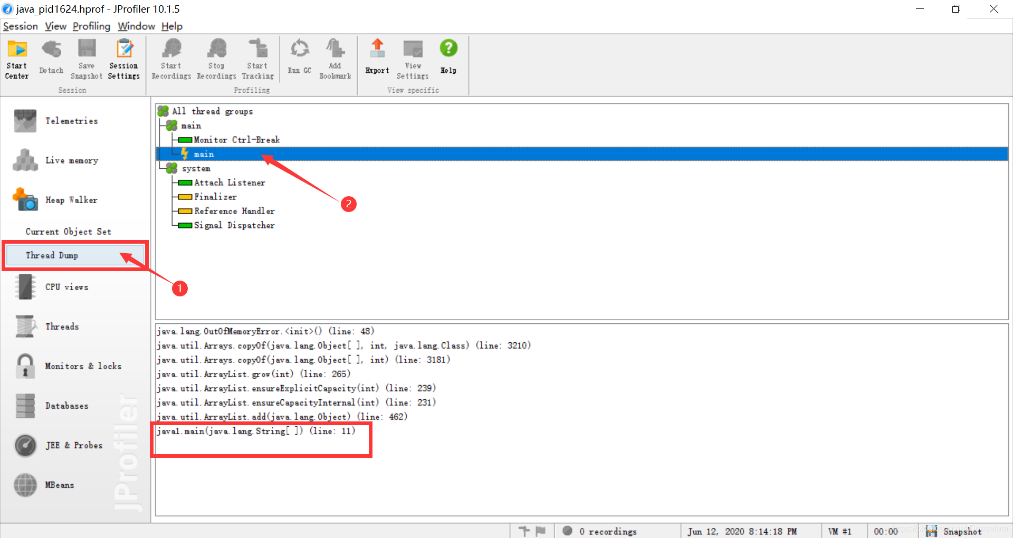Click the 00:00 timer in status bar
1013x538 pixels.
(885, 531)
